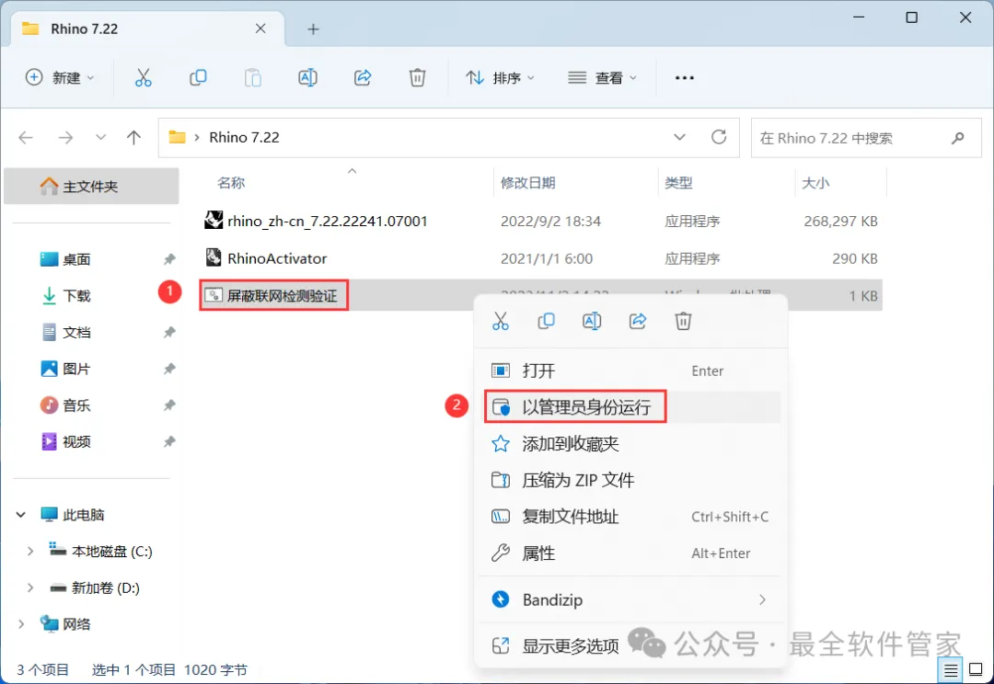Choose 压缩为 ZIP 文件 in context menu

tap(630, 480)
